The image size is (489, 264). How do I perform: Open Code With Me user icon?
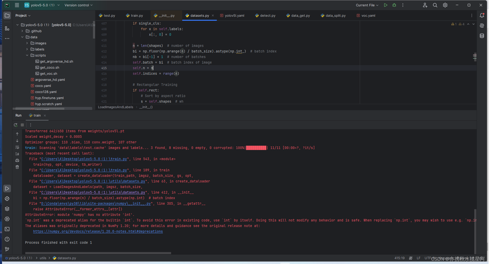click(425, 5)
